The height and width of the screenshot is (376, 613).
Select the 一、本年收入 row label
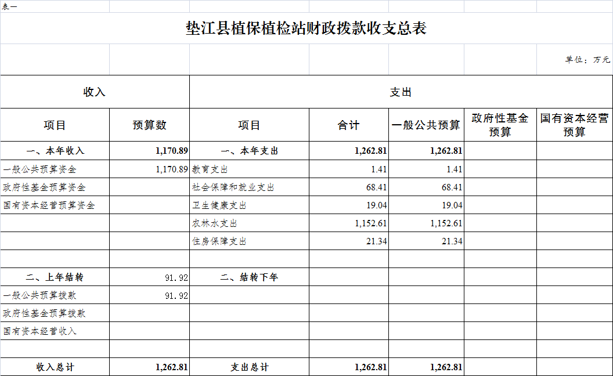click(55, 151)
